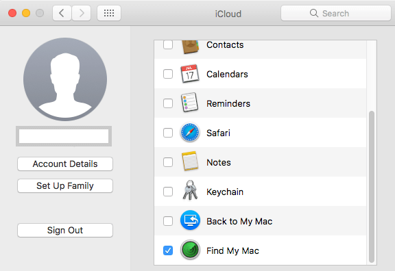The width and height of the screenshot is (395, 271).
Task: Enable the Keychain checkbox
Action: coord(168,192)
